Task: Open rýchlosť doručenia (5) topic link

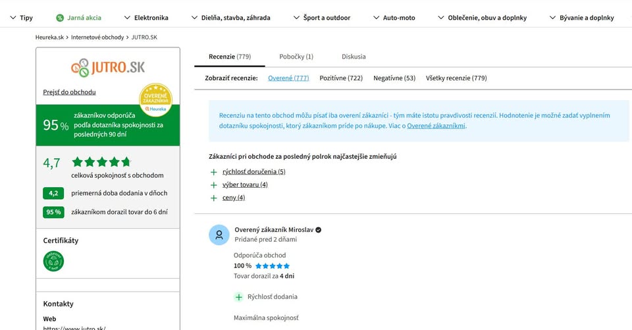Action: (x=254, y=172)
